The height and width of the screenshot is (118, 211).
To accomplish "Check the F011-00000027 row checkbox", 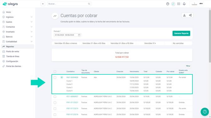I will (55, 97).
